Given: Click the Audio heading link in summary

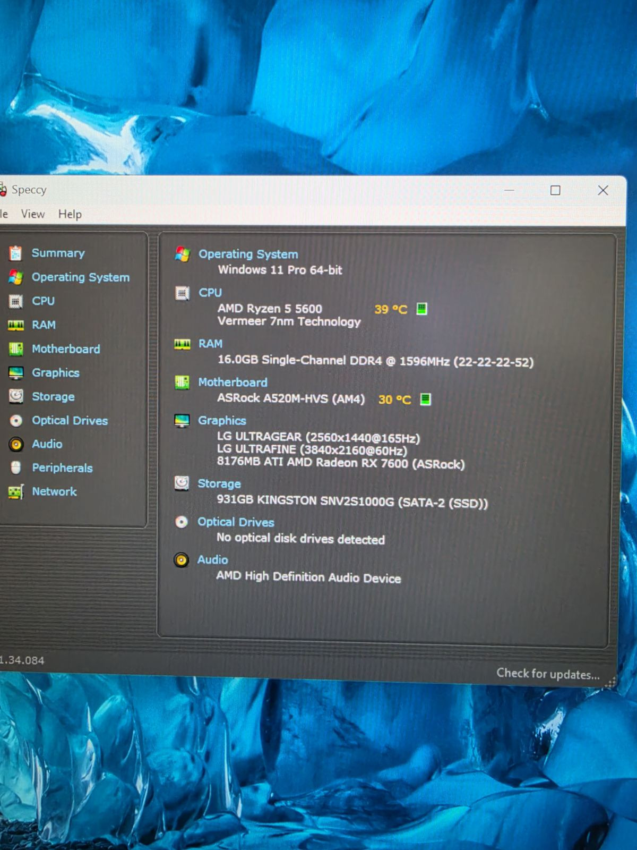Looking at the screenshot, I should pyautogui.click(x=212, y=560).
